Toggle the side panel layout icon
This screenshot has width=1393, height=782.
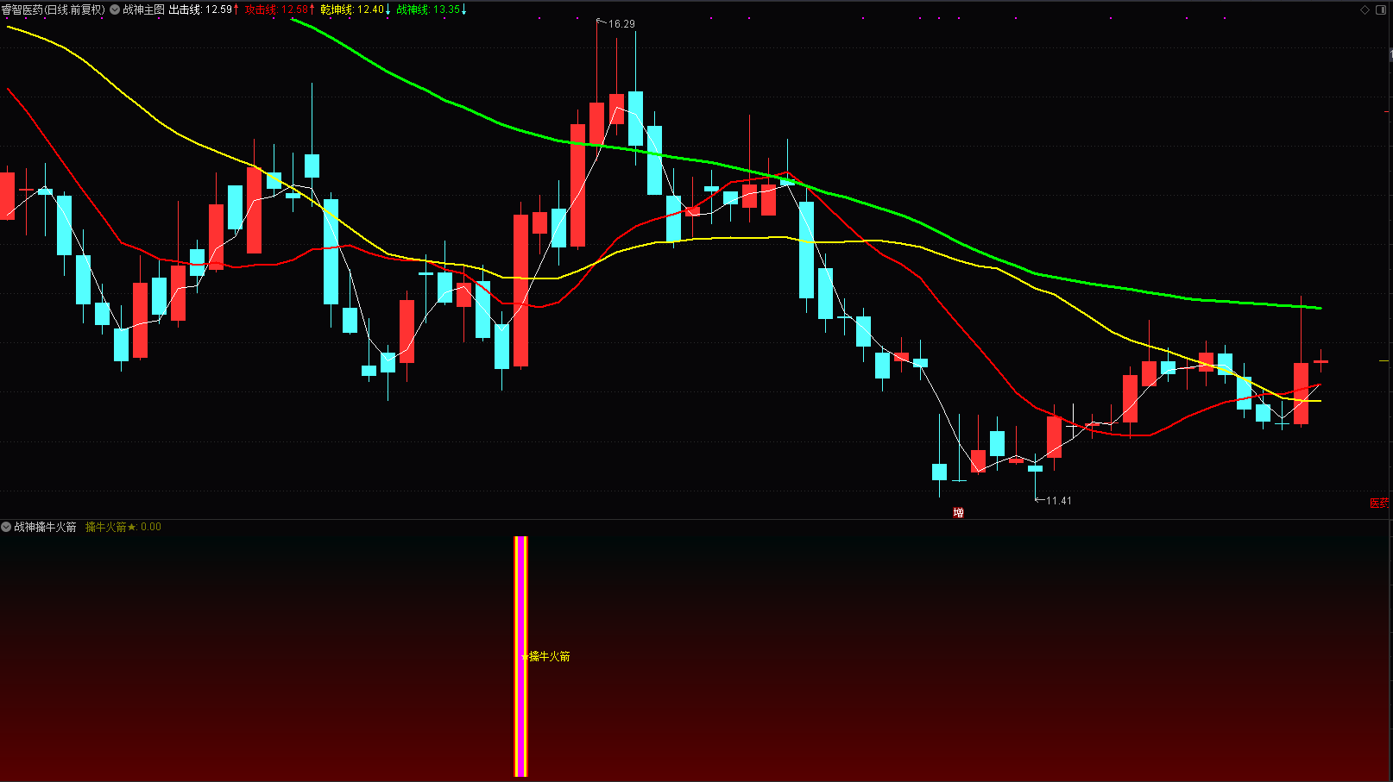click(x=1380, y=9)
